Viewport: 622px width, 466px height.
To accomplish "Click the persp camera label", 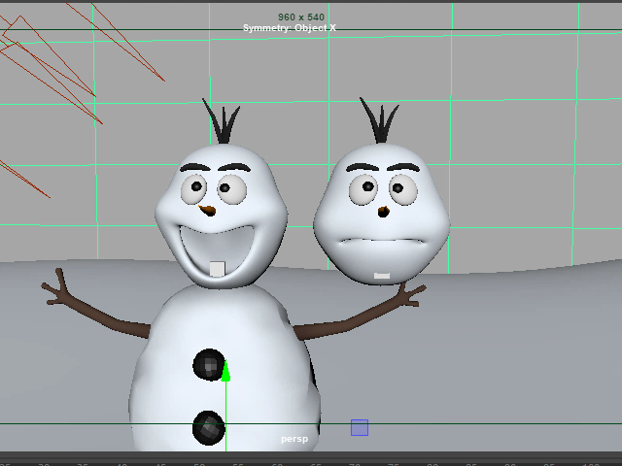I will (x=294, y=439).
